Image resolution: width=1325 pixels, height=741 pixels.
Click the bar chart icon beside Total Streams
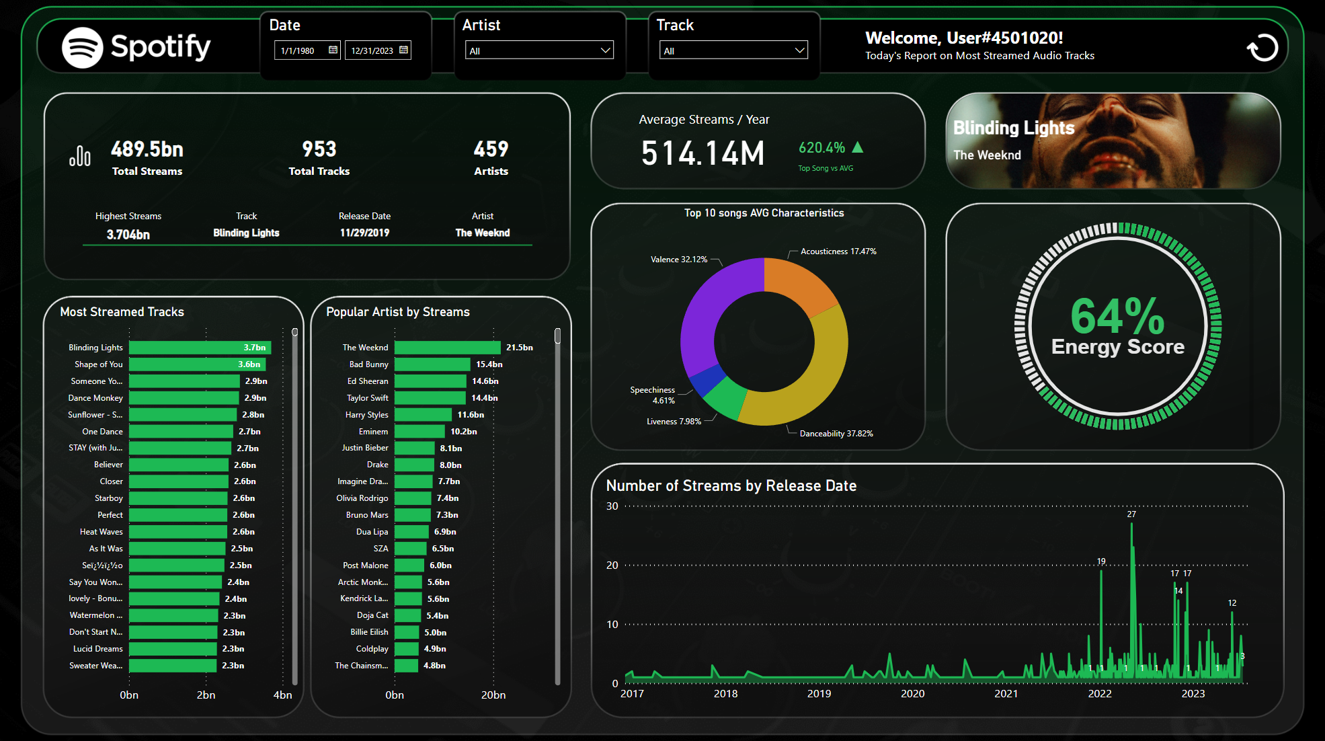[x=80, y=156]
